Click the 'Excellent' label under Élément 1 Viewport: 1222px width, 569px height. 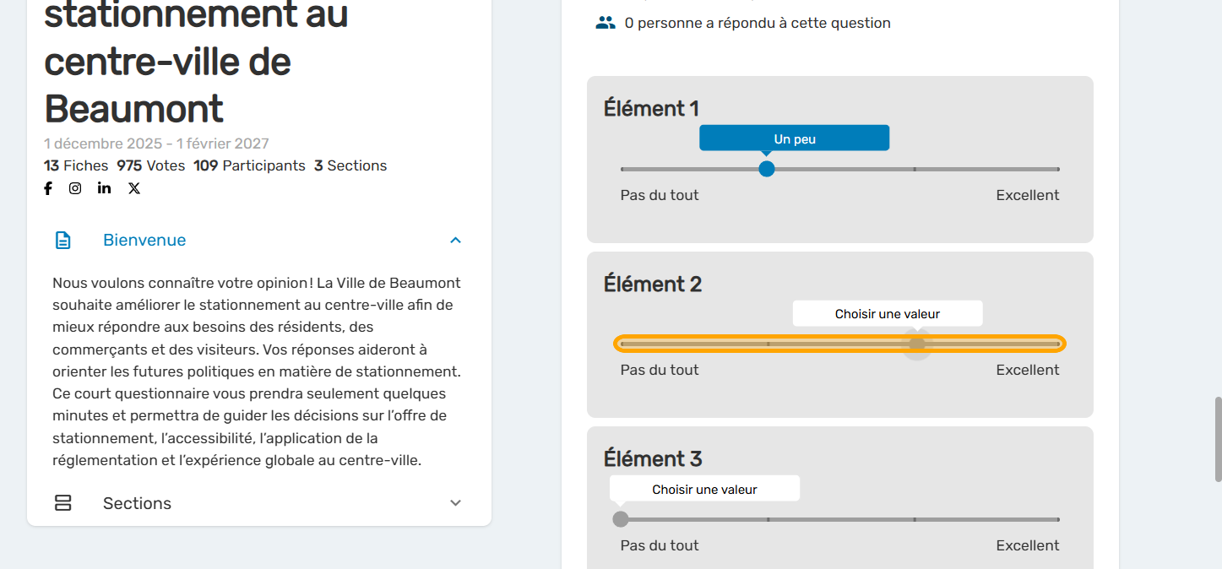point(1027,195)
